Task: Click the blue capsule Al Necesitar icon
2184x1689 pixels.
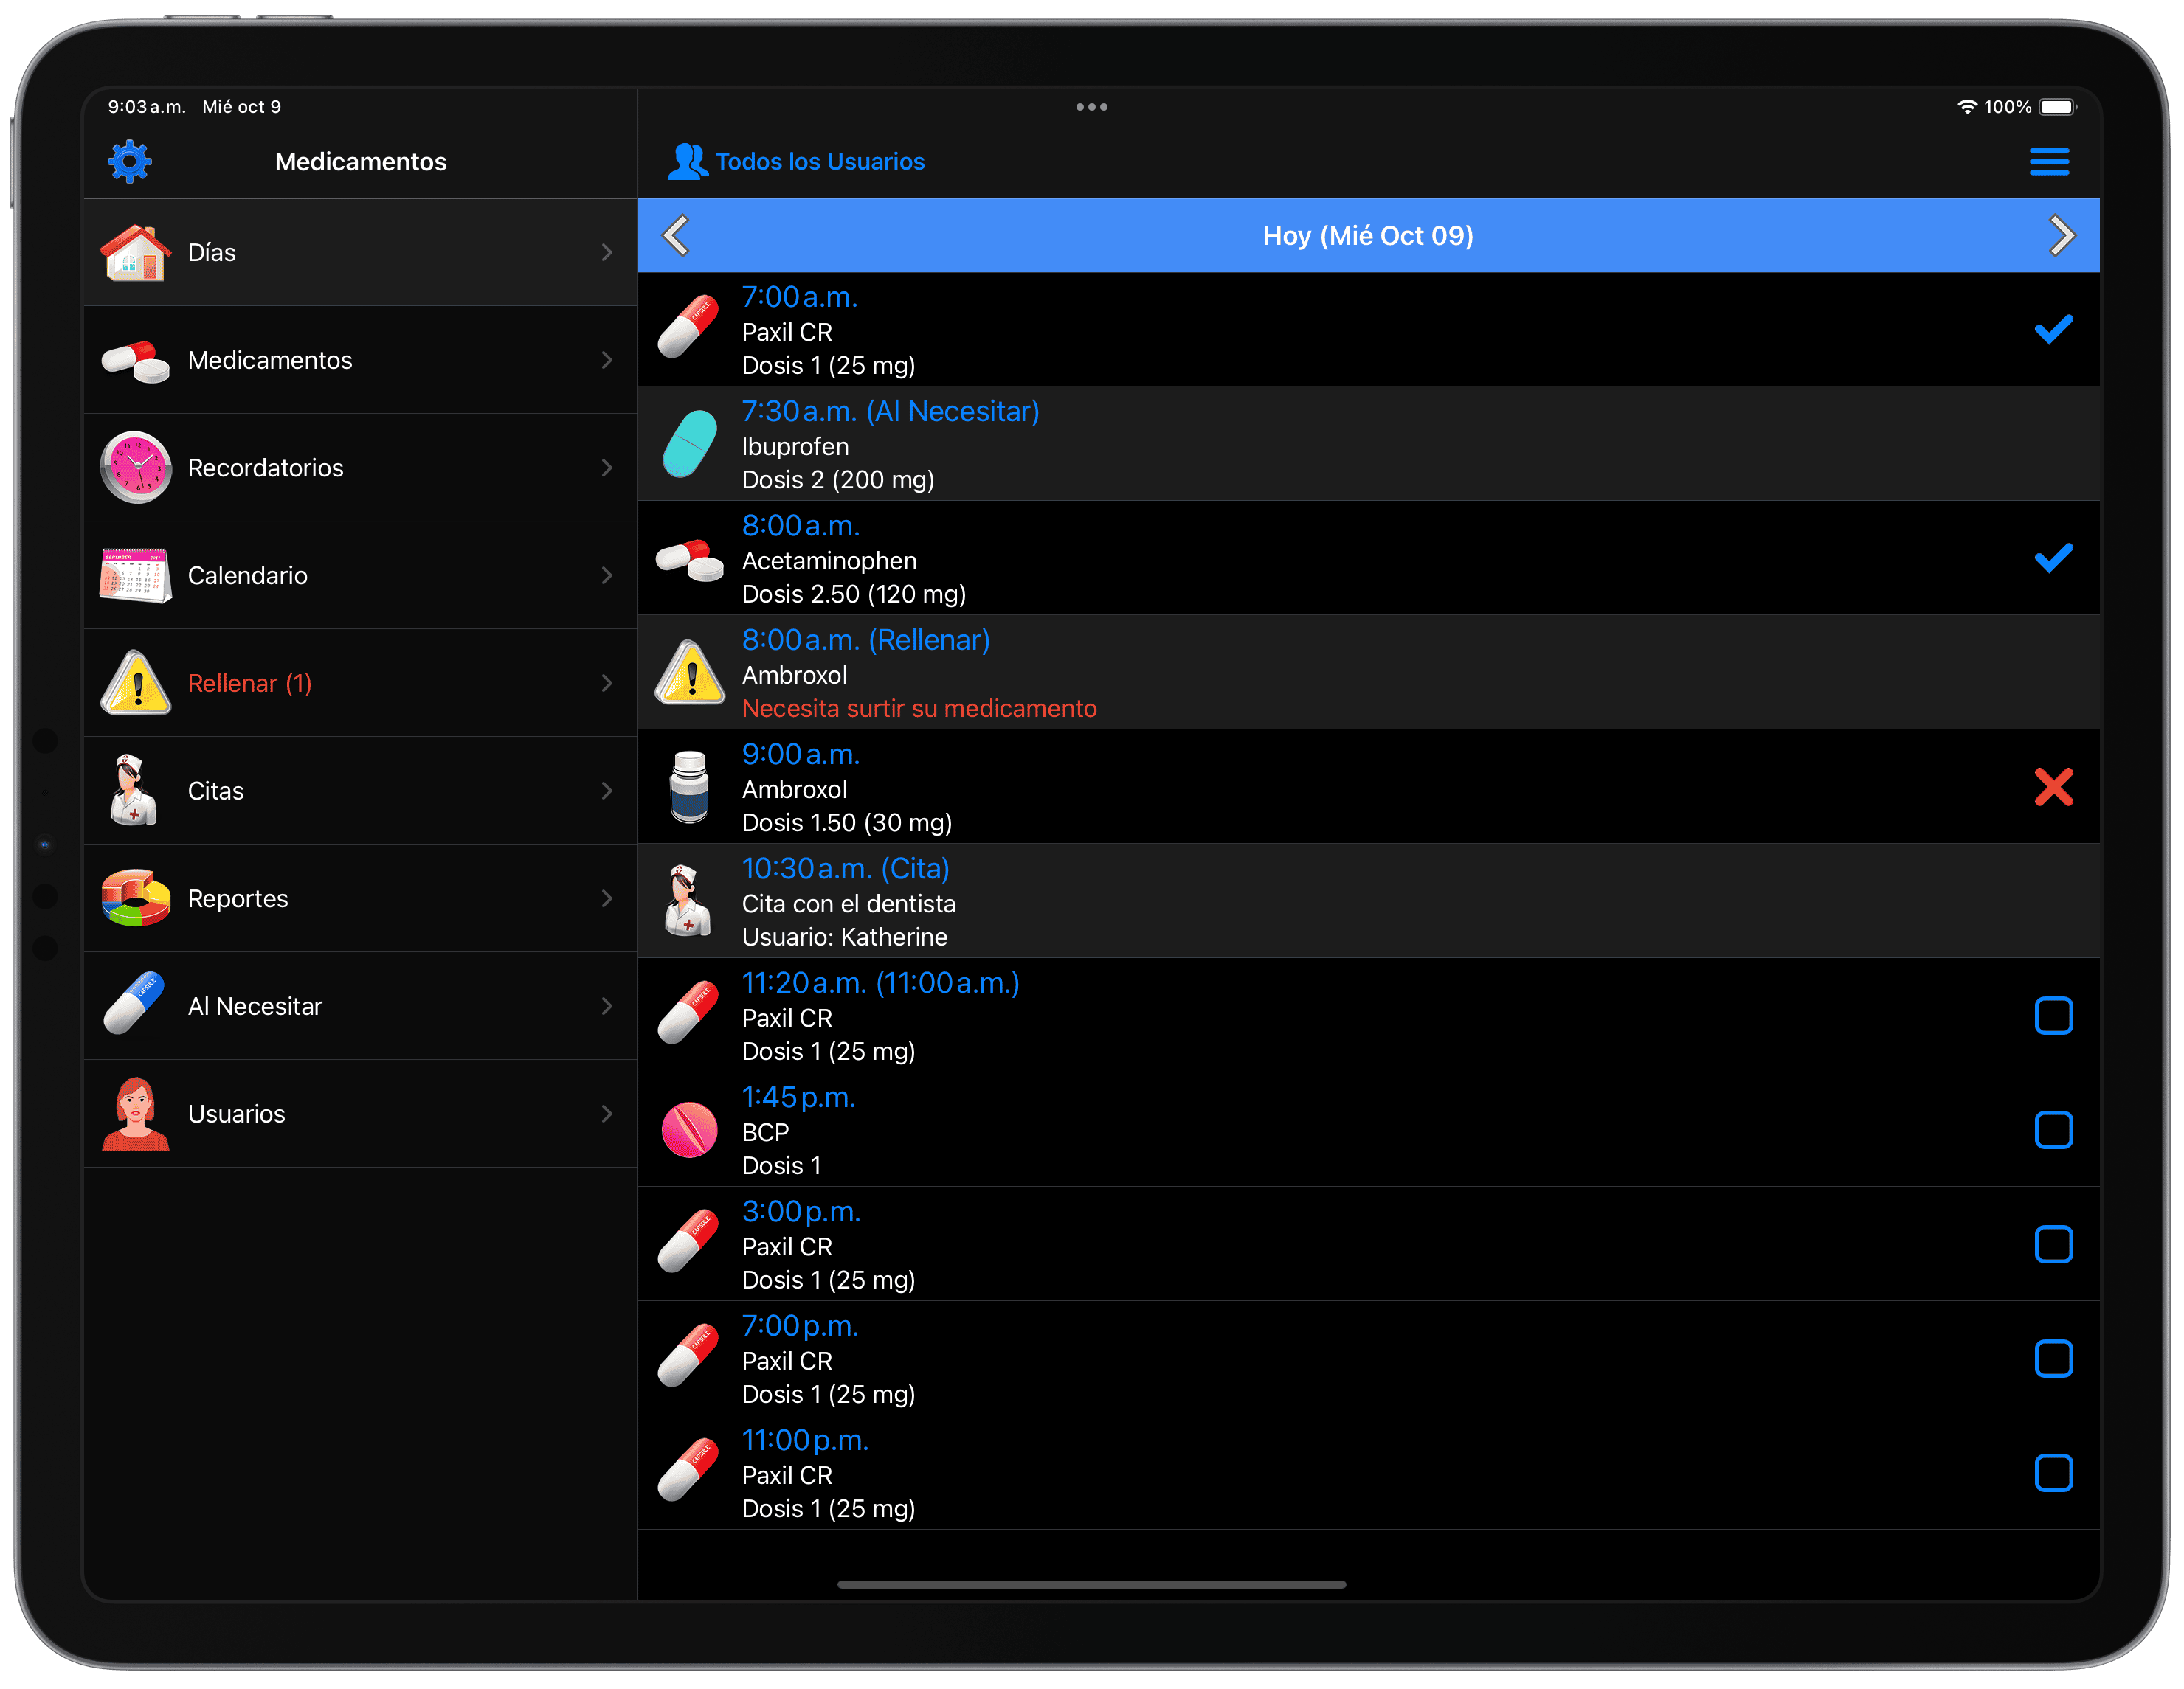Action: pos(134,1003)
